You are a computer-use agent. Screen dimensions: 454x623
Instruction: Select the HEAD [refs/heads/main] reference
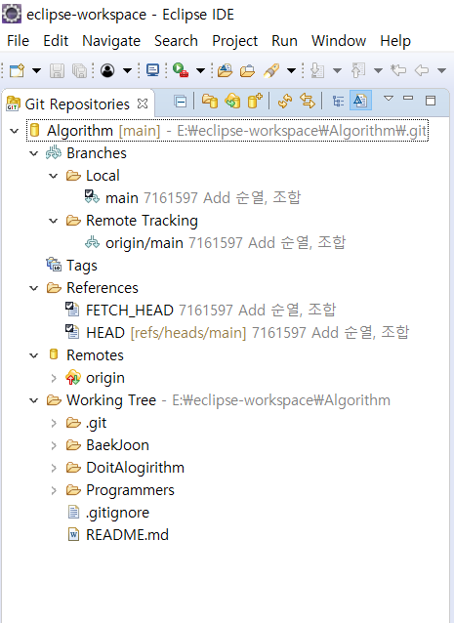pos(237,333)
